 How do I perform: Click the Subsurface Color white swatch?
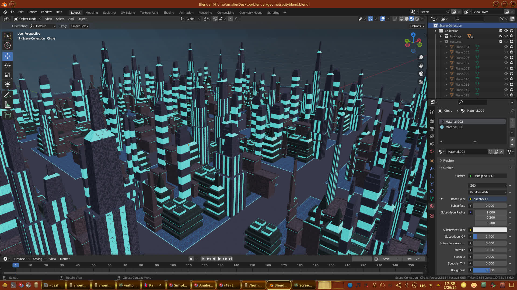pyautogui.click(x=490, y=230)
